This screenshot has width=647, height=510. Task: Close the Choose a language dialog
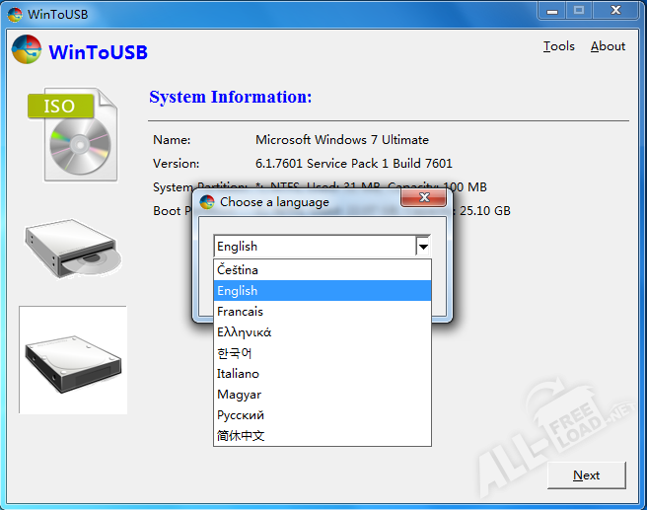tap(425, 199)
